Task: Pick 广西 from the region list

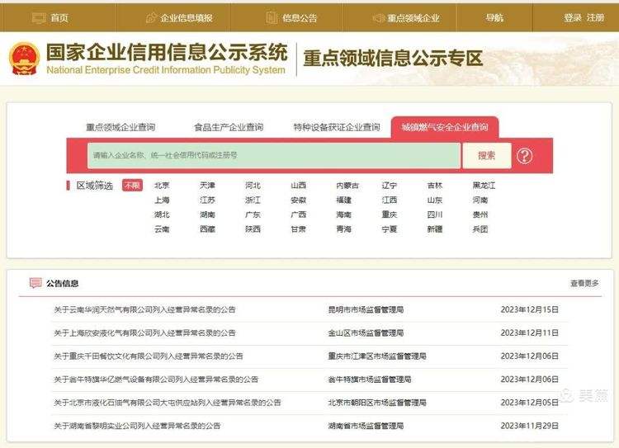Action: (299, 215)
